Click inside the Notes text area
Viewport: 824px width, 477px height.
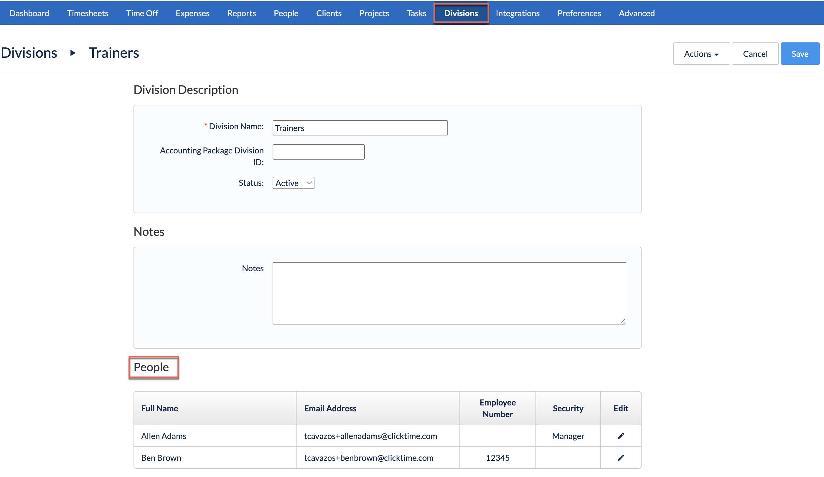[449, 293]
